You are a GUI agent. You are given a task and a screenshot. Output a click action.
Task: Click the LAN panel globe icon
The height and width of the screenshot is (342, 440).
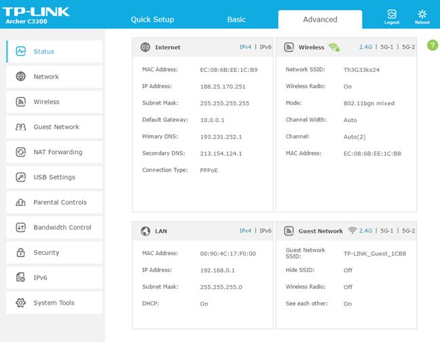tap(145, 231)
